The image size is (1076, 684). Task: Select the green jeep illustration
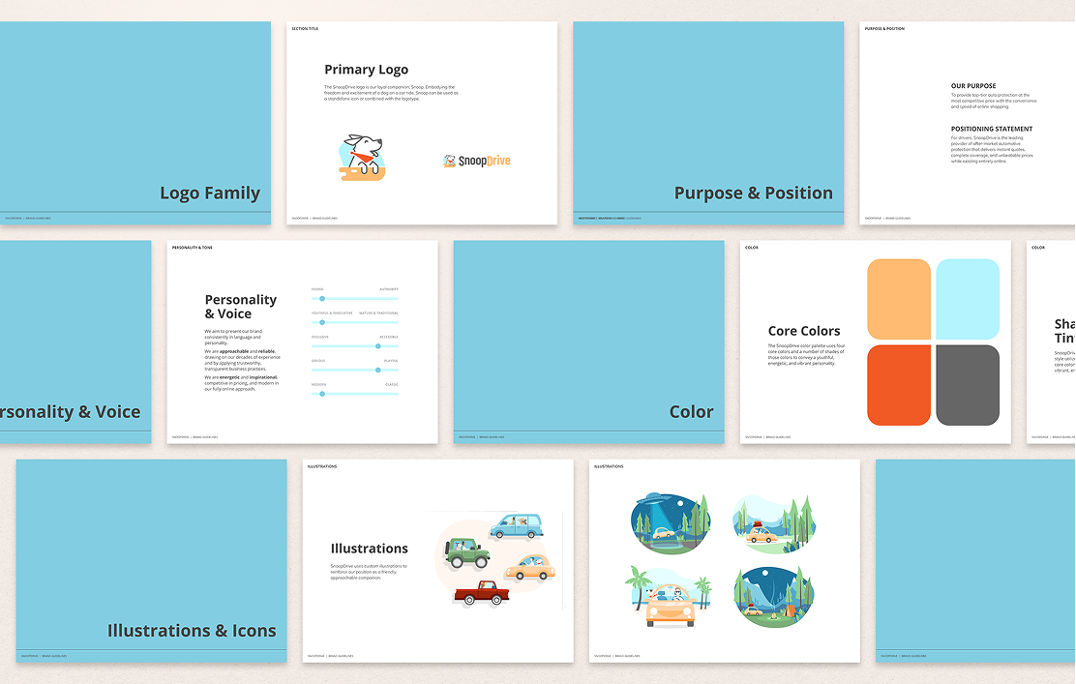pyautogui.click(x=467, y=553)
